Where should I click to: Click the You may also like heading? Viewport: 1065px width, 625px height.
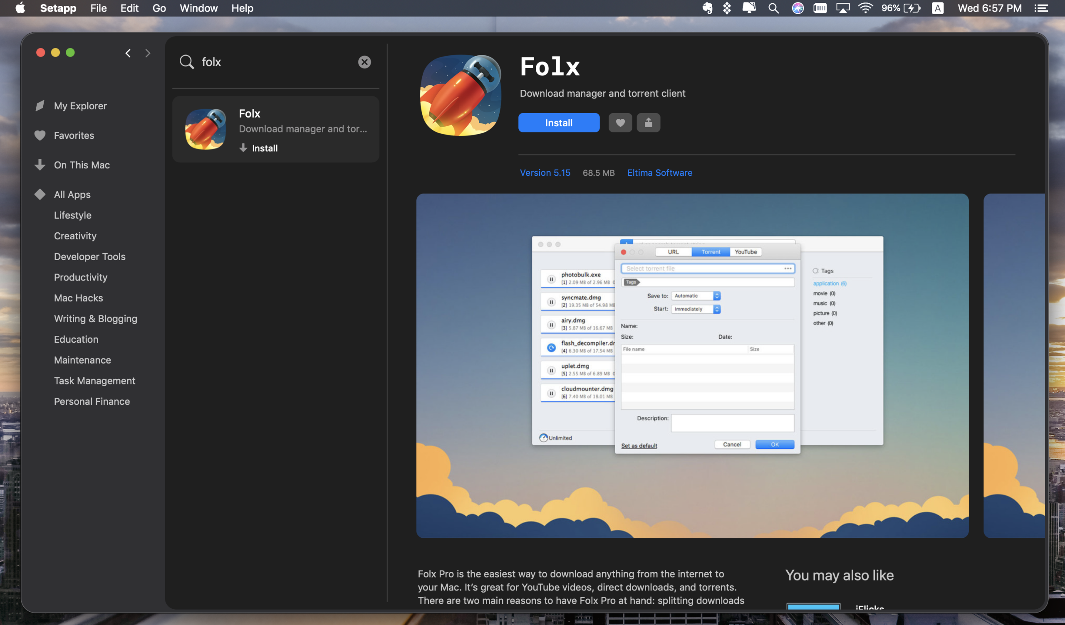tap(839, 575)
